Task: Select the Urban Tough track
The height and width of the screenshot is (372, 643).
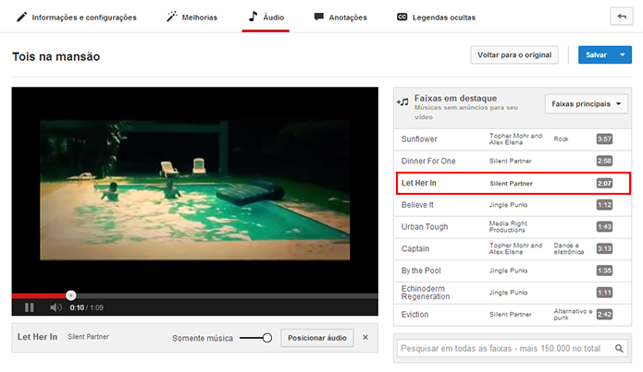Action: click(513, 227)
